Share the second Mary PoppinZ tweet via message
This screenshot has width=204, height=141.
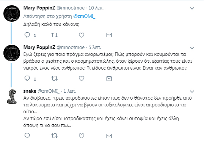(109, 79)
